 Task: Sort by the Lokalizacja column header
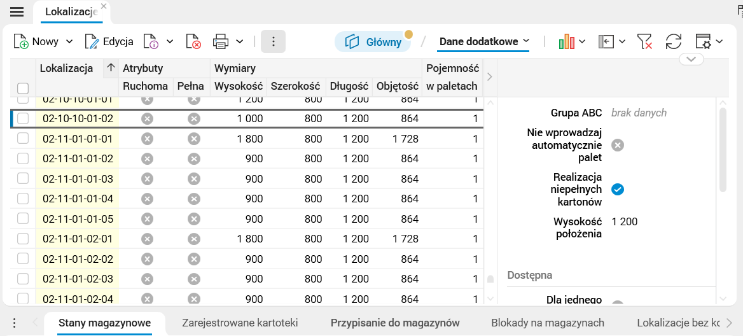tap(66, 68)
